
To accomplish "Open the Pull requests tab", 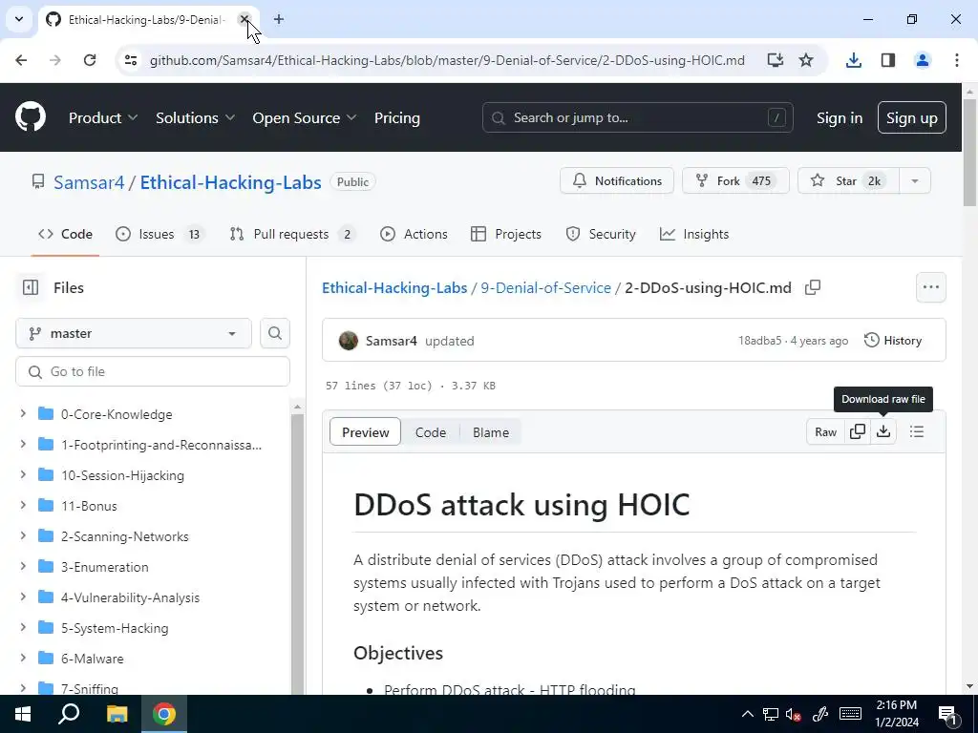I will tap(292, 234).
